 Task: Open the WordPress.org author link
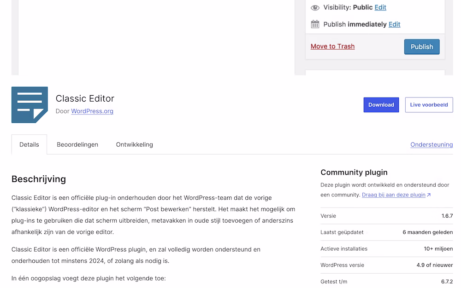pos(92,111)
